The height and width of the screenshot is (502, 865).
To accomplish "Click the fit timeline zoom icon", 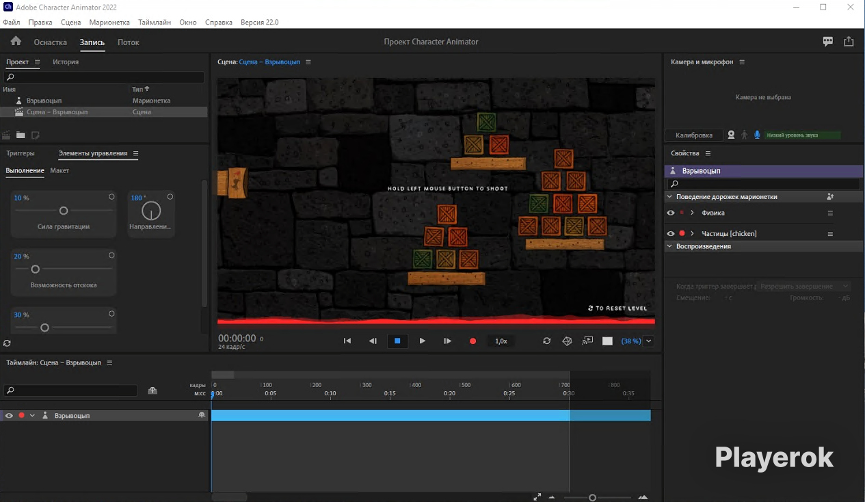I will pyautogui.click(x=537, y=497).
